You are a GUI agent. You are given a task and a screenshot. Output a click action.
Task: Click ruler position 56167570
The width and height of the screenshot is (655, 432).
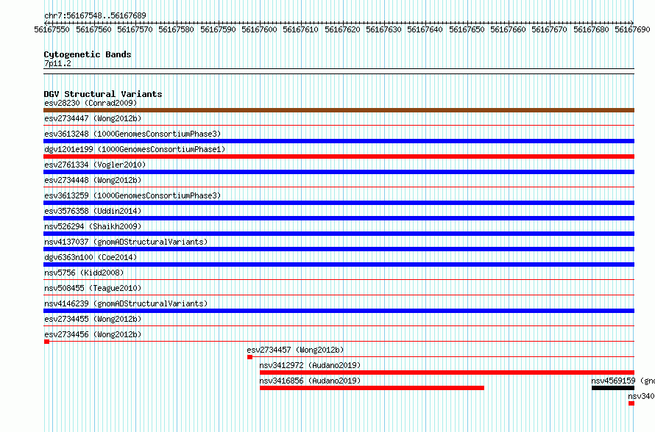(135, 29)
